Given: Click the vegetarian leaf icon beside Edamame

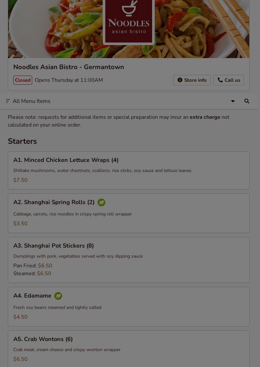Looking at the screenshot, I should click(58, 296).
